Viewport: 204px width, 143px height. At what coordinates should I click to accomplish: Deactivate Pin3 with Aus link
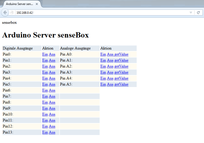[x=52, y=72]
